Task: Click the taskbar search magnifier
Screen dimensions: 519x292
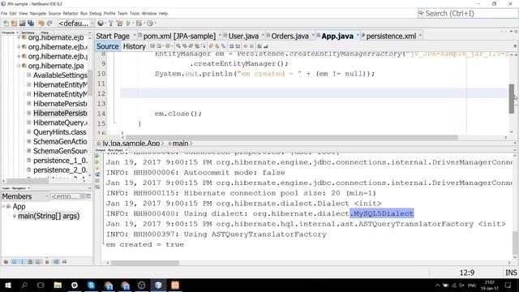Action: tap(24, 285)
